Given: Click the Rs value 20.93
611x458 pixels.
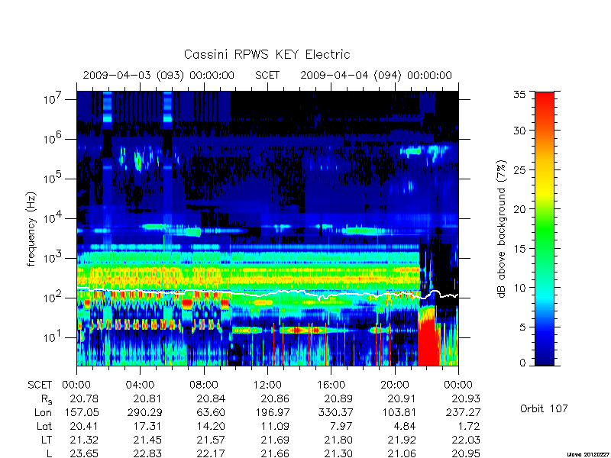Looking at the screenshot, I should click(x=466, y=398).
